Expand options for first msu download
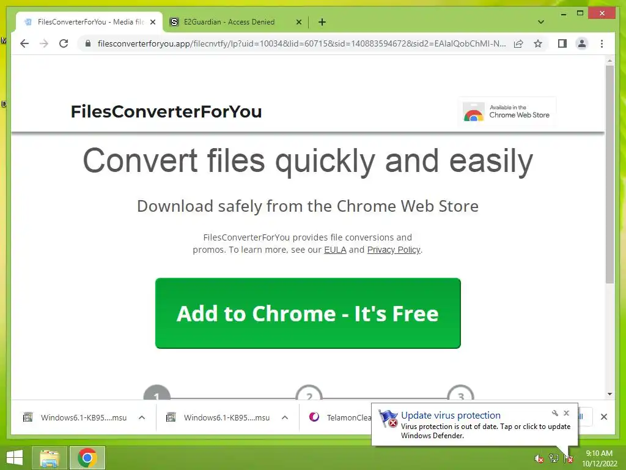The image size is (626, 470). click(x=142, y=417)
